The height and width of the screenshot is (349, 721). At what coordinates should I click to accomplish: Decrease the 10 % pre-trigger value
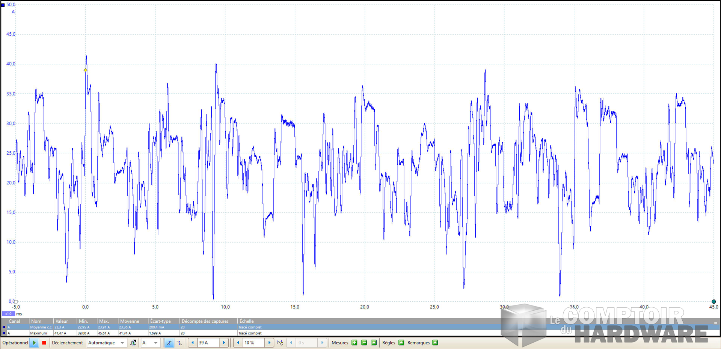pos(238,343)
